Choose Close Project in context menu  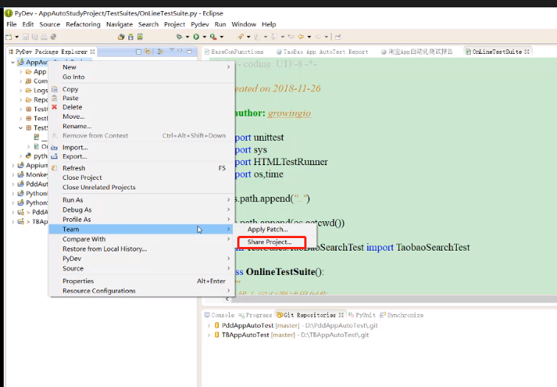141,178
